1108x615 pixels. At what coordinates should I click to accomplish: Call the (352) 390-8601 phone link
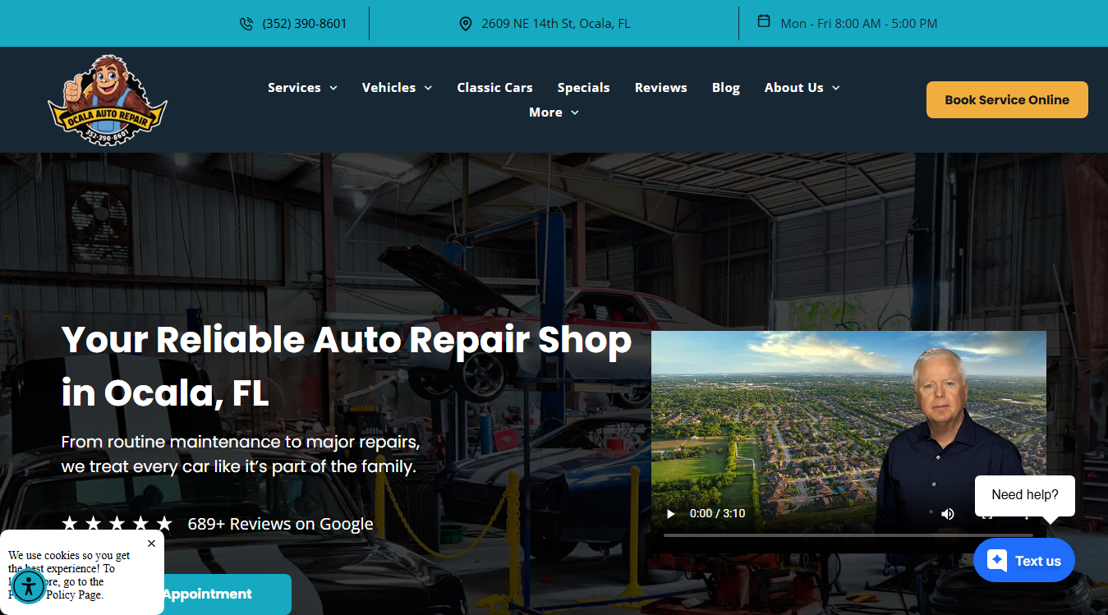(305, 24)
